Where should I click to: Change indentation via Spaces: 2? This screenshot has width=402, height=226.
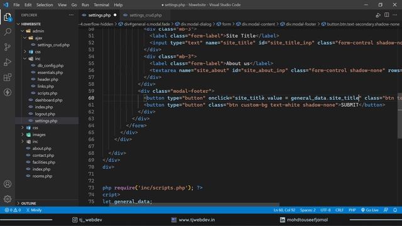point(308,210)
